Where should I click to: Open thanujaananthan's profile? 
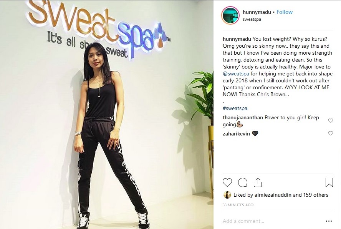[x=243, y=117]
